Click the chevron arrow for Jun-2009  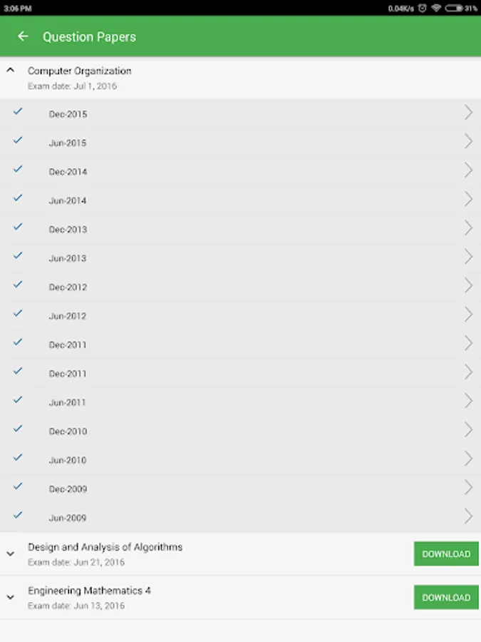468,516
